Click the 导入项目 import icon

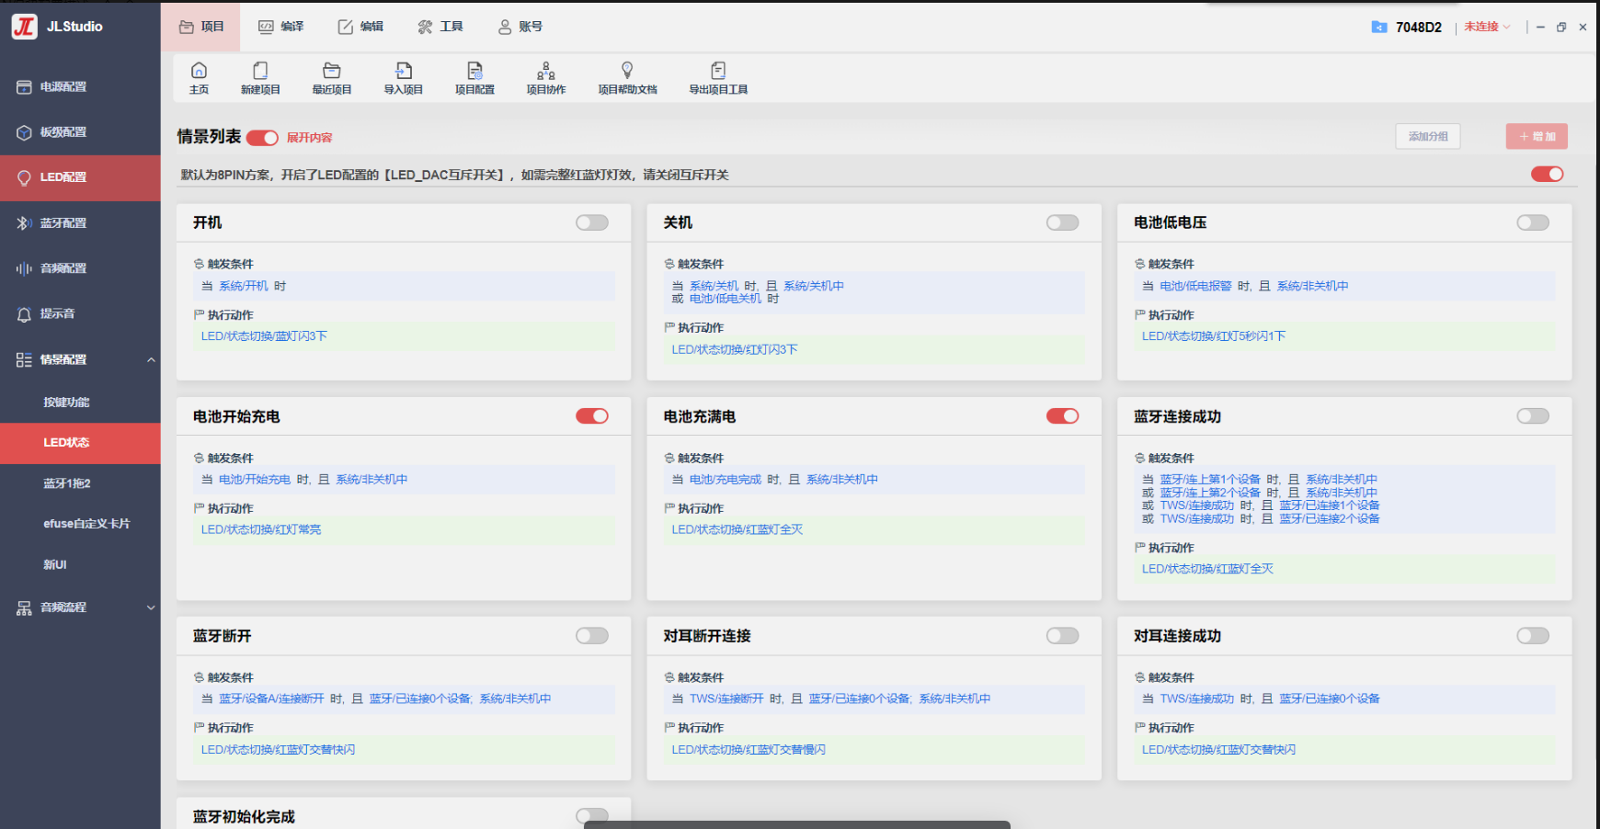[404, 70]
